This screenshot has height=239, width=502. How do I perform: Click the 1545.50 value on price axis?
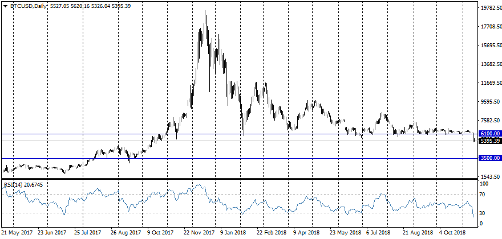point(489,176)
